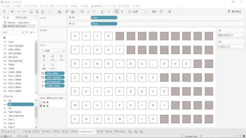Click the filter fields funnel icon

[x=27, y=33]
